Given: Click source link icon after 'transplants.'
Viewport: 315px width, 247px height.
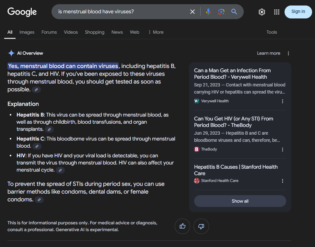Looking at the screenshot, I should pyautogui.click(x=49, y=129).
